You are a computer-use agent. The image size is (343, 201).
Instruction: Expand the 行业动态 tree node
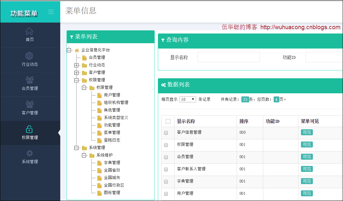pyautogui.click(x=76, y=65)
